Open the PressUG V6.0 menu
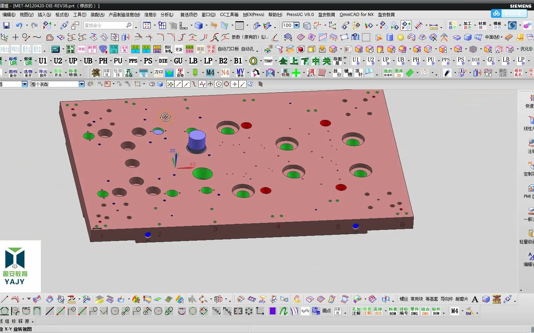Viewport: 534px width, 333px height. [300, 15]
